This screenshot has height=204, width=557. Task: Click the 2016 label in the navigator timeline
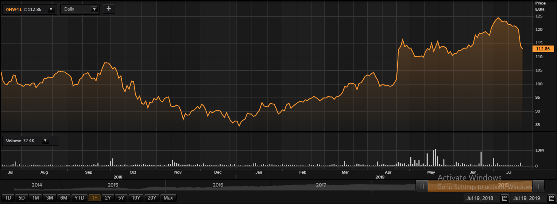218,185
